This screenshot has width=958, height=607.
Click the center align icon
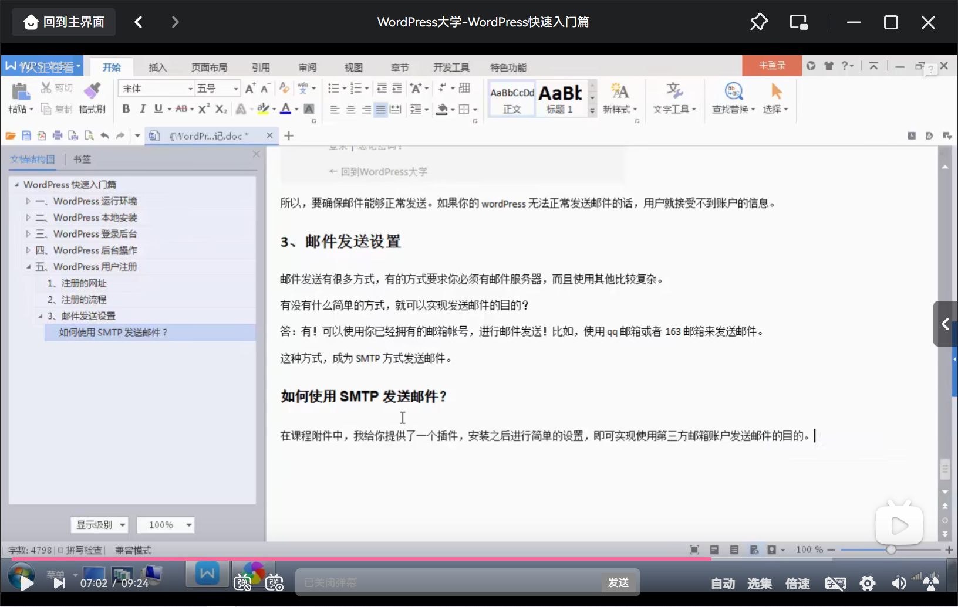350,110
